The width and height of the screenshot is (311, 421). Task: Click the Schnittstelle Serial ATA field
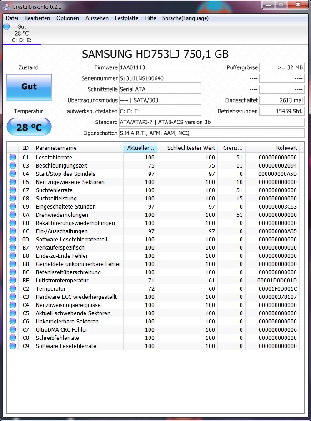pyautogui.click(x=160, y=89)
